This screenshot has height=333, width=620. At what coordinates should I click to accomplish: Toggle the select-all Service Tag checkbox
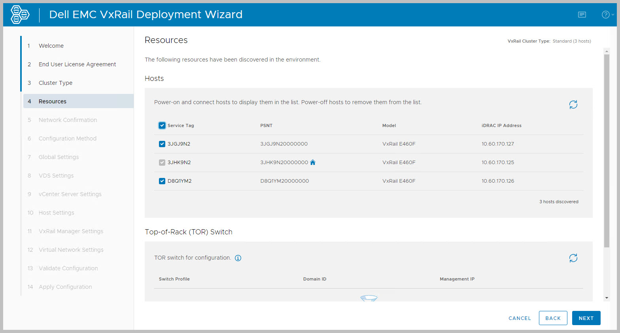click(x=162, y=125)
